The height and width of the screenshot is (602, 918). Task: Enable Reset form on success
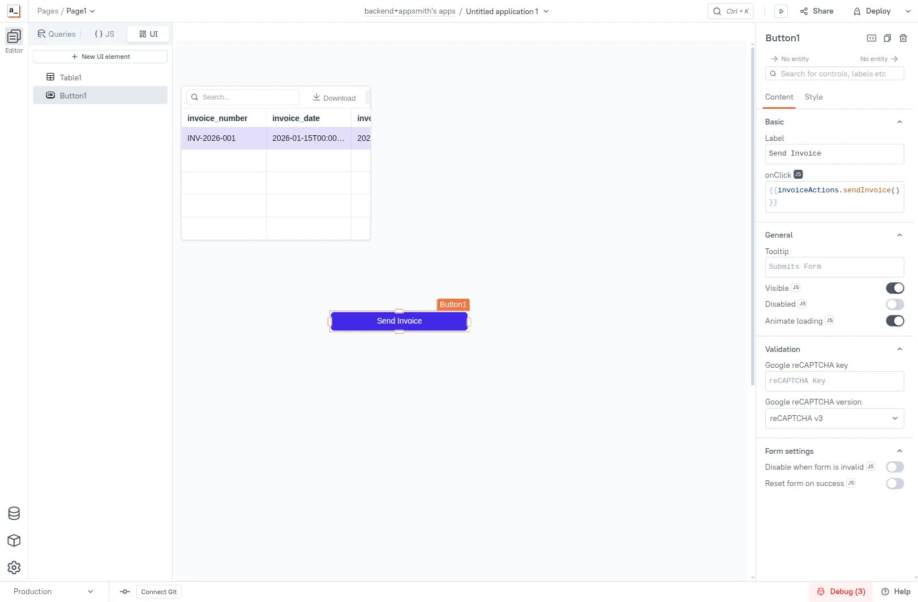pyautogui.click(x=895, y=484)
